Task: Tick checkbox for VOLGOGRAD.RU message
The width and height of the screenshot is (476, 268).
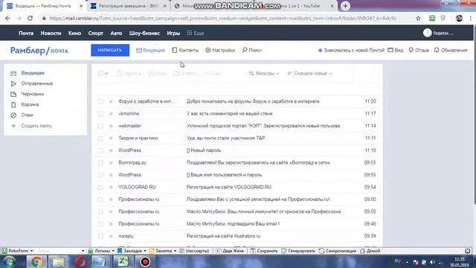Action: point(100,187)
